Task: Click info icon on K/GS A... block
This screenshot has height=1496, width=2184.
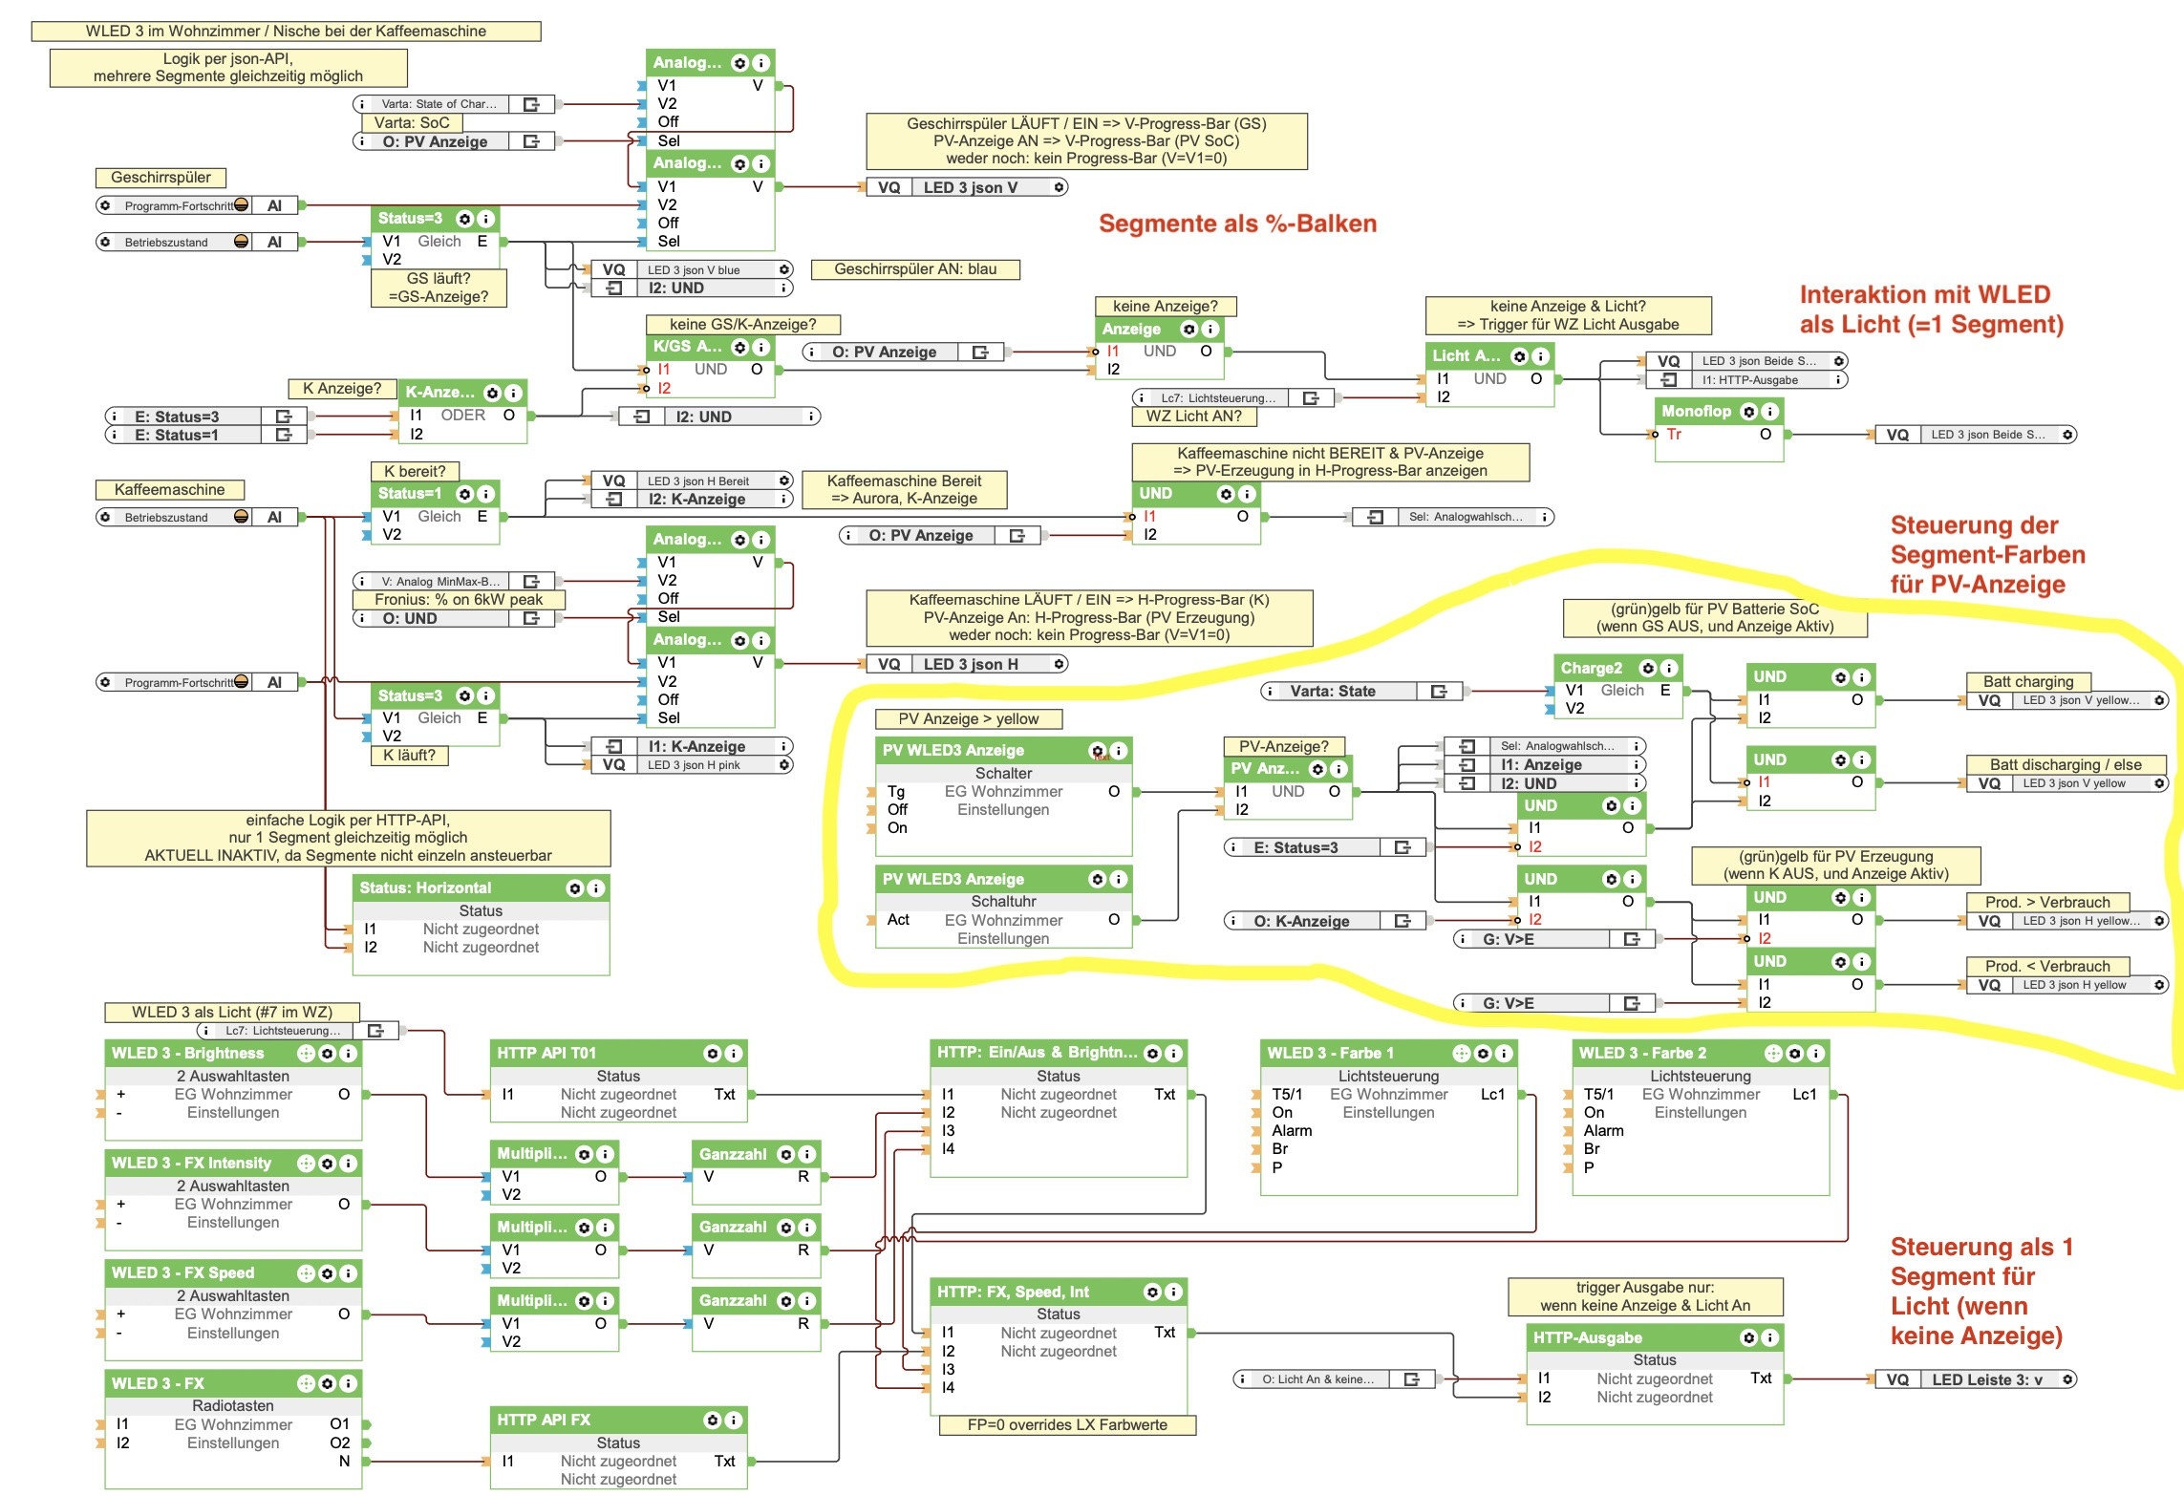Action: (760, 348)
